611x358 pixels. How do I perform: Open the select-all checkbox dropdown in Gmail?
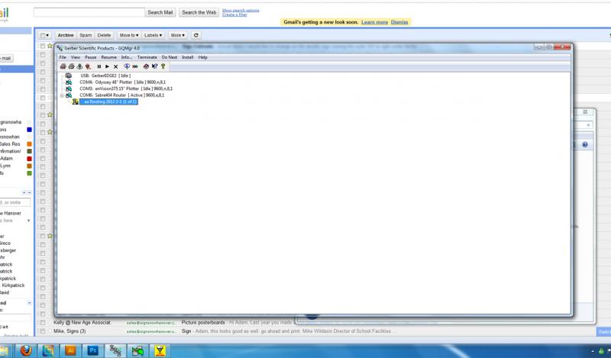coord(45,35)
